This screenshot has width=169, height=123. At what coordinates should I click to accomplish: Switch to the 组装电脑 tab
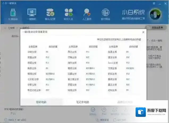(41, 102)
